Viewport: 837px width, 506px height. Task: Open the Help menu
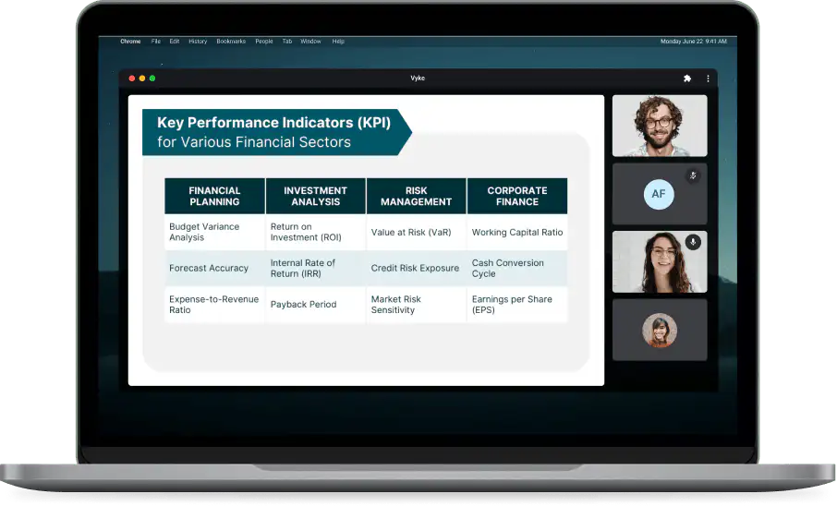(x=338, y=42)
